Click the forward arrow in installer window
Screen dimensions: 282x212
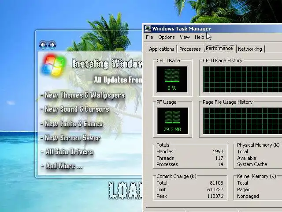[x=52, y=45]
